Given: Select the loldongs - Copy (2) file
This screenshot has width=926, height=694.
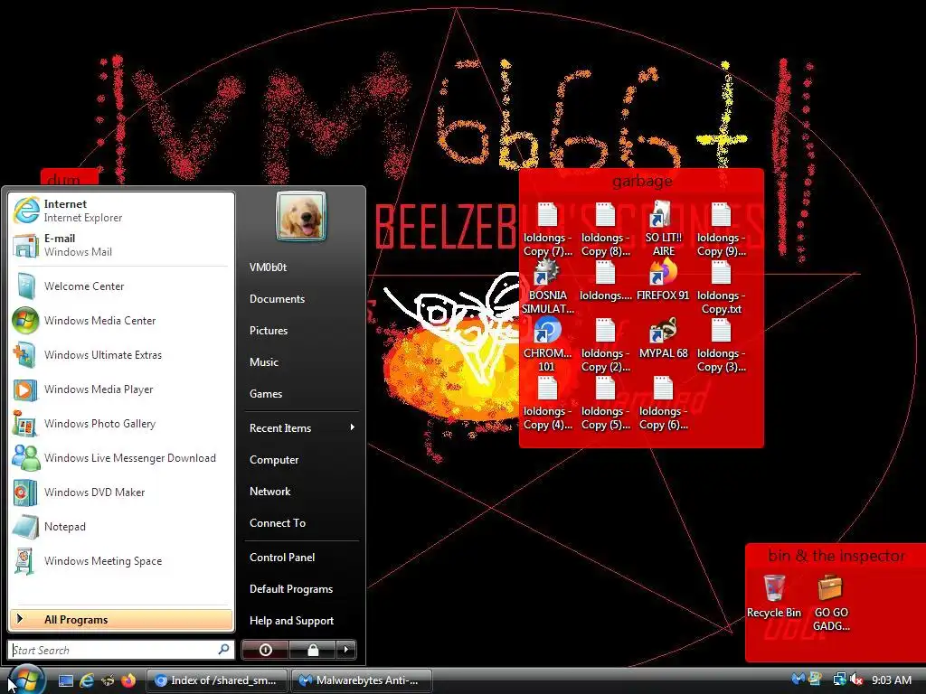Looking at the screenshot, I should 605,344.
